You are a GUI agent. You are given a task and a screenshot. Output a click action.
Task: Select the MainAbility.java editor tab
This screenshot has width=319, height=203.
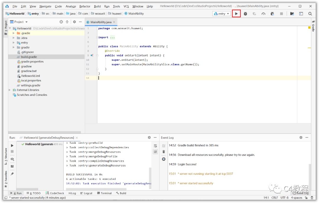(101, 22)
